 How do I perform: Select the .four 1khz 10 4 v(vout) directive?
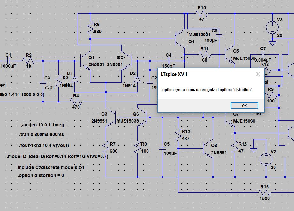[x=44, y=145]
